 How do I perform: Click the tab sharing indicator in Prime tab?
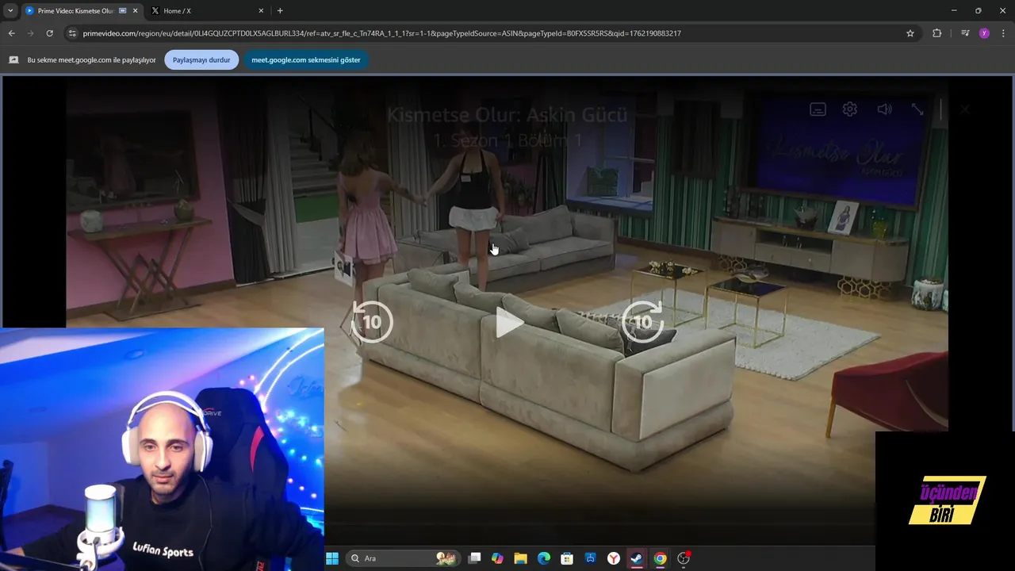click(123, 11)
